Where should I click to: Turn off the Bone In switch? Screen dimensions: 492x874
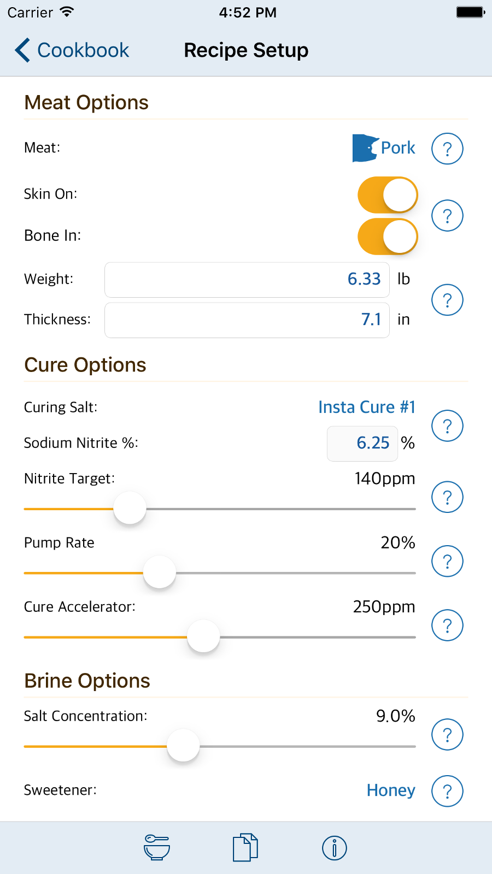(x=388, y=237)
